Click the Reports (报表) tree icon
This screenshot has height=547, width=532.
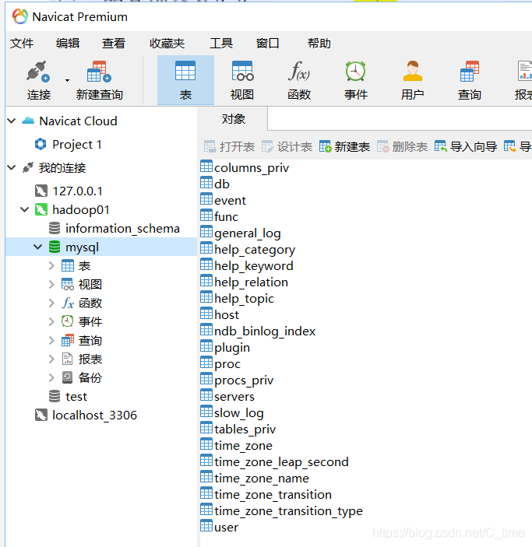(67, 359)
